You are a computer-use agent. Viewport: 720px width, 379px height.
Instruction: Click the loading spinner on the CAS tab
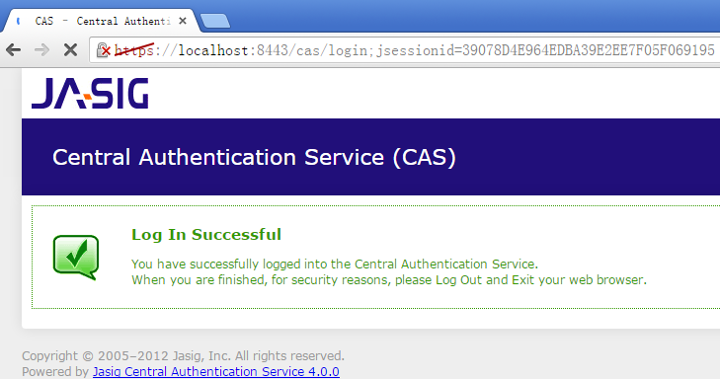coord(19,21)
